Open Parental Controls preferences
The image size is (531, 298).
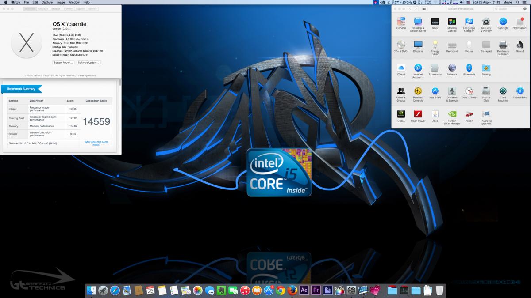(418, 94)
